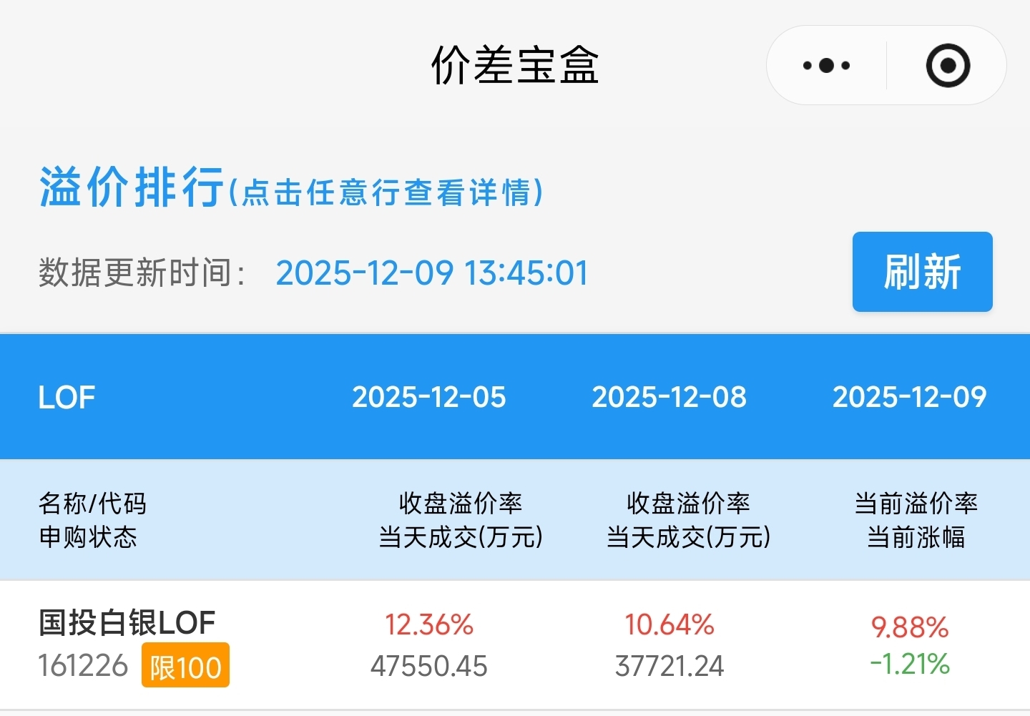Select the LOF column header
This screenshot has height=716, width=1030.
[67, 398]
